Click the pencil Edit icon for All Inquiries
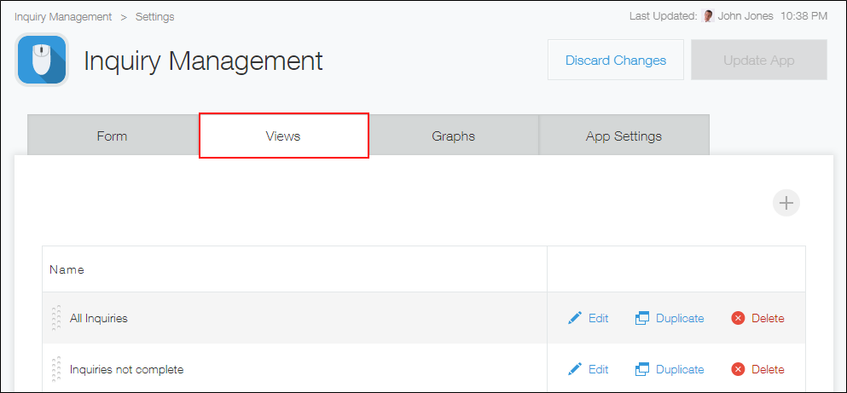This screenshot has height=393, width=847. point(576,318)
